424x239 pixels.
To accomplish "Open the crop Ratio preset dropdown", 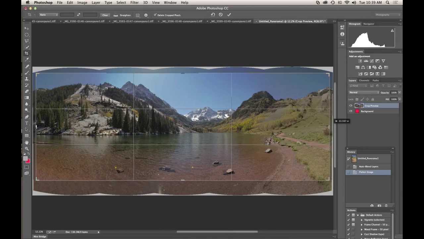I will 48,15.
